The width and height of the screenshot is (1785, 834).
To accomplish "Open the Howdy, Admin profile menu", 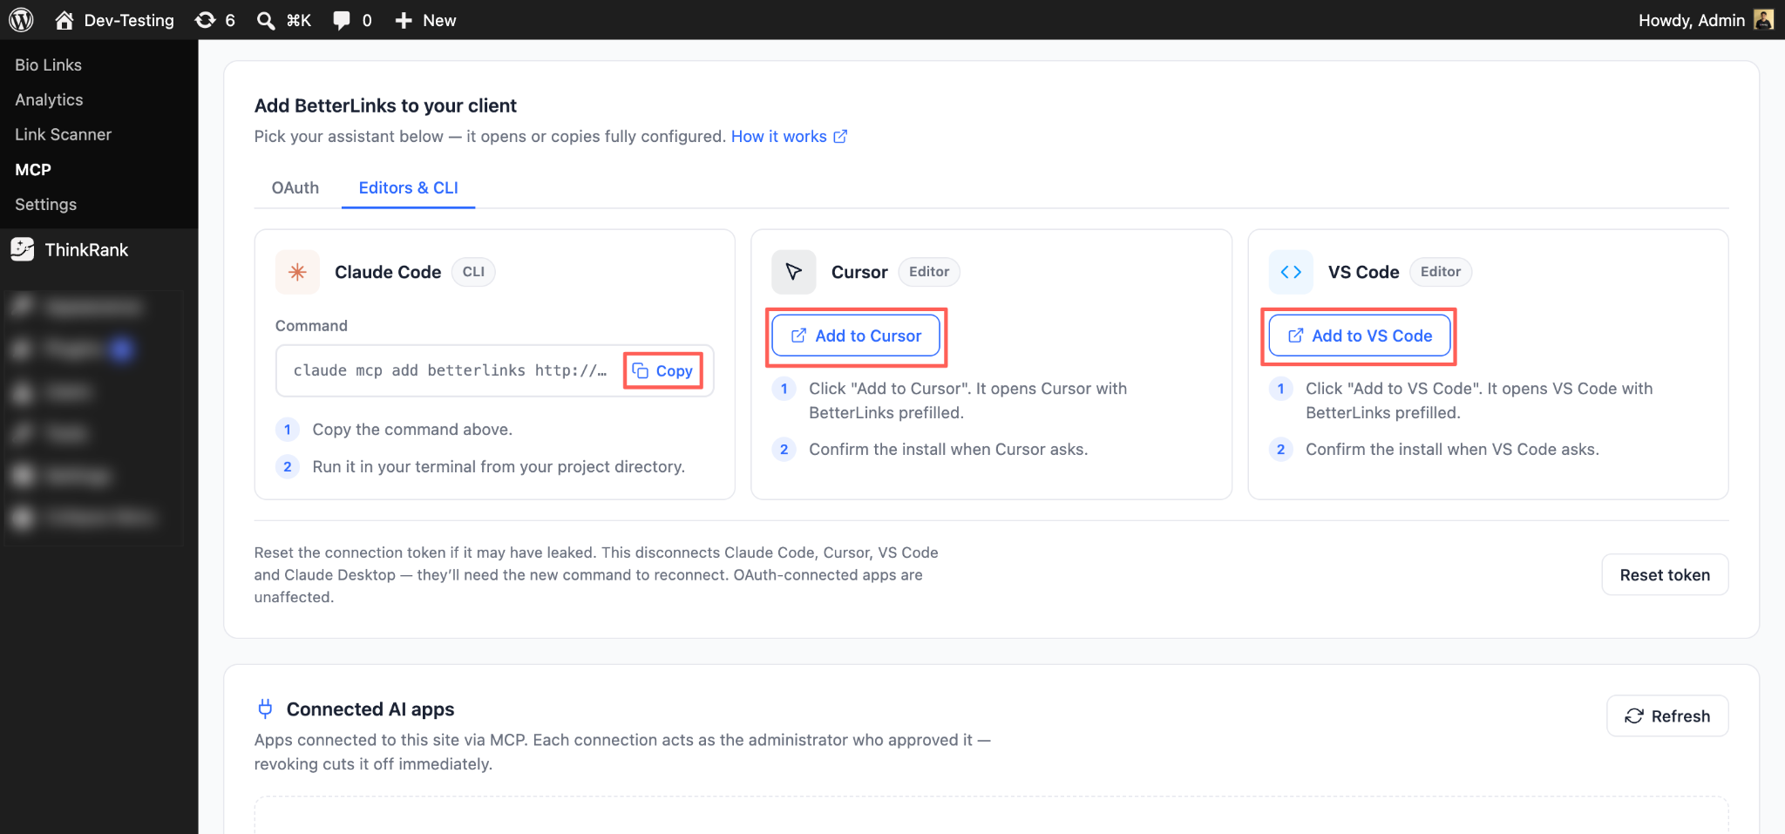I will pyautogui.click(x=1705, y=20).
